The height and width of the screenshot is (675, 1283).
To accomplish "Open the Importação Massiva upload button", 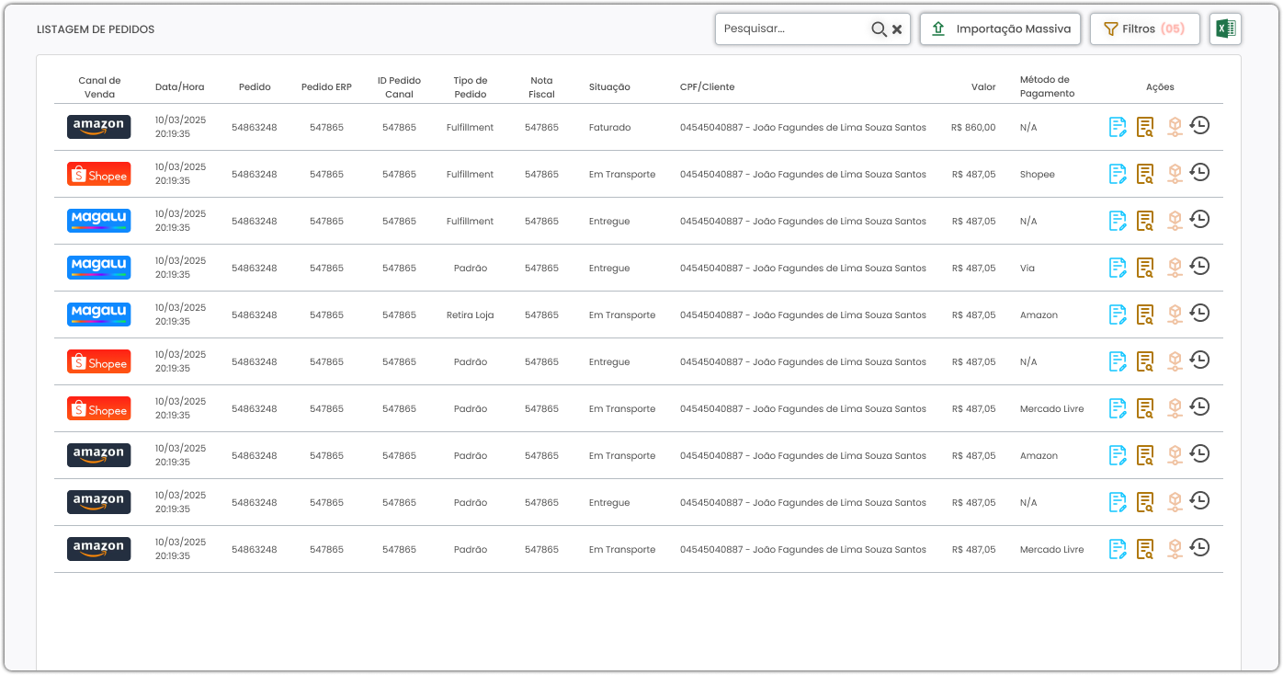I will [1000, 29].
